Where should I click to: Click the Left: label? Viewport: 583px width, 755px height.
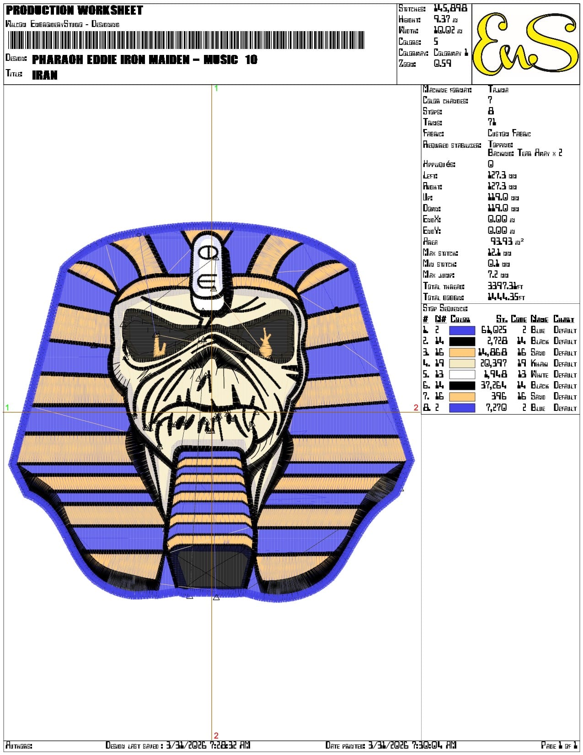430,176
